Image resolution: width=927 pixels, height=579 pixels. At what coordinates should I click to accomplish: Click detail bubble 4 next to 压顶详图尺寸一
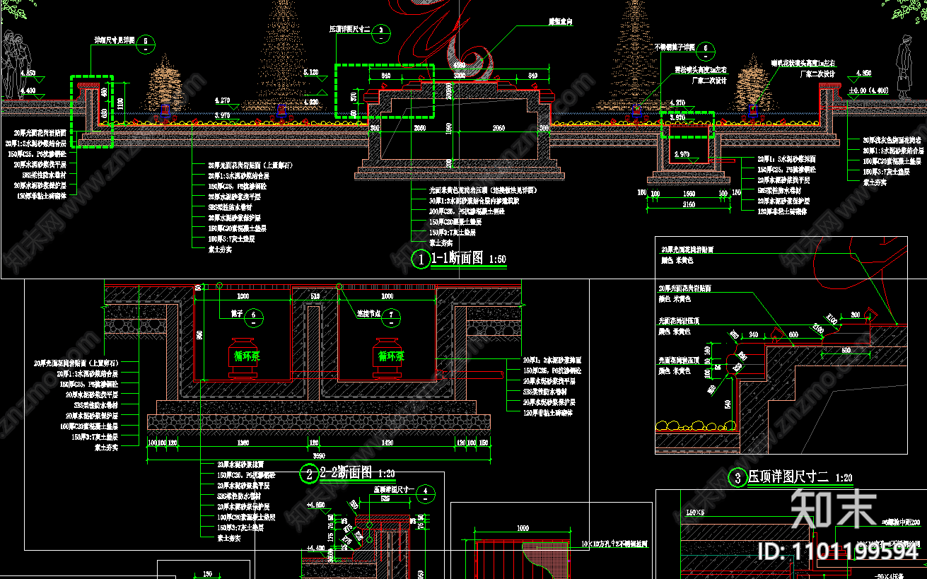[426, 493]
